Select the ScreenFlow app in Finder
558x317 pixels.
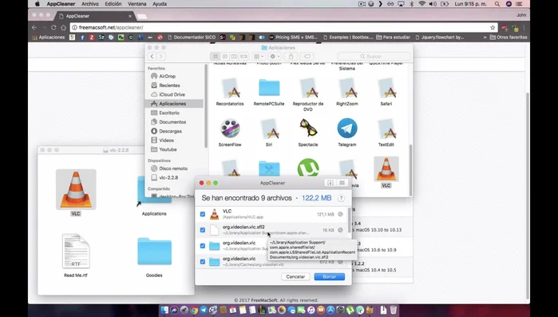click(x=230, y=129)
